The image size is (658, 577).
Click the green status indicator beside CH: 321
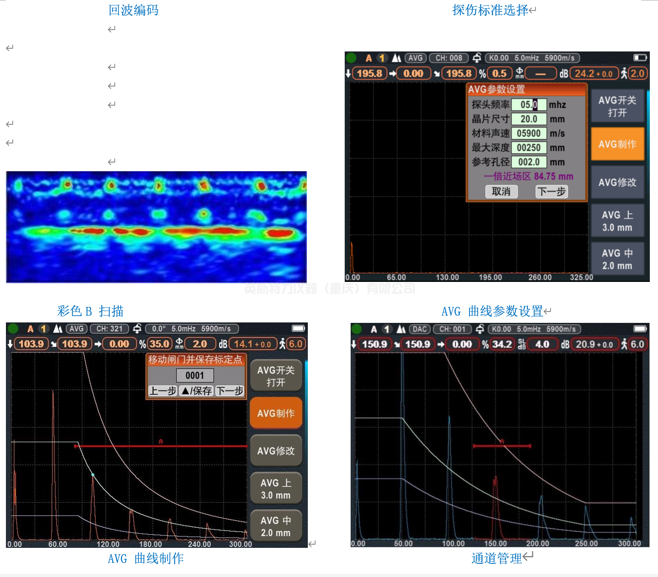pos(13,328)
